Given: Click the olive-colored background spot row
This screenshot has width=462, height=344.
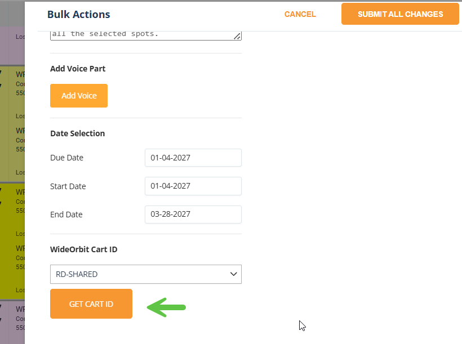Looking at the screenshot, I should pos(12,124).
